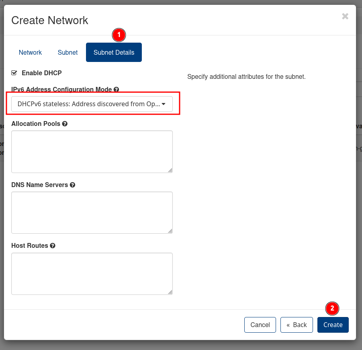The image size is (362, 350).
Task: Click the Host Routes textarea resize handle
Action: [x=170, y=292]
